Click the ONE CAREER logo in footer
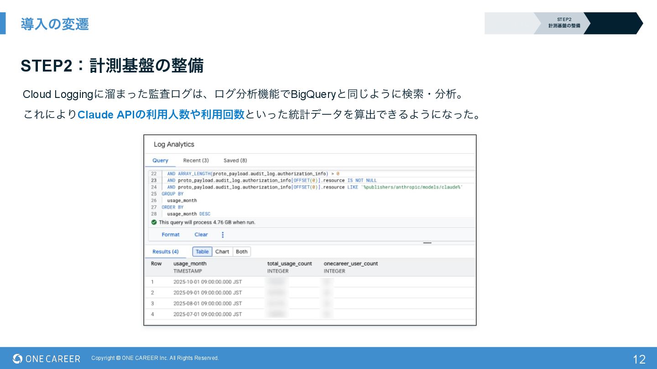This screenshot has height=369, width=657. click(x=47, y=359)
